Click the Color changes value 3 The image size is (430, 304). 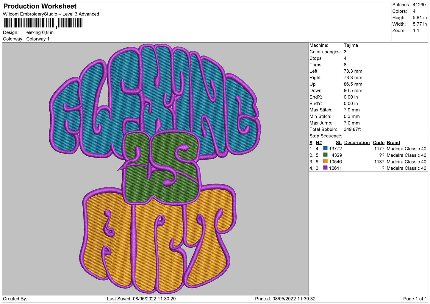345,52
